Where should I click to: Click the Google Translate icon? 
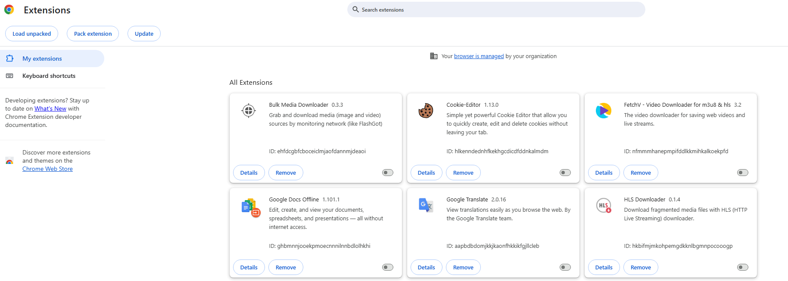tap(426, 205)
